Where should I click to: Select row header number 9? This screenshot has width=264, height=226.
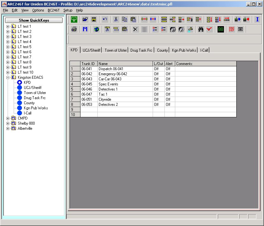point(75,110)
